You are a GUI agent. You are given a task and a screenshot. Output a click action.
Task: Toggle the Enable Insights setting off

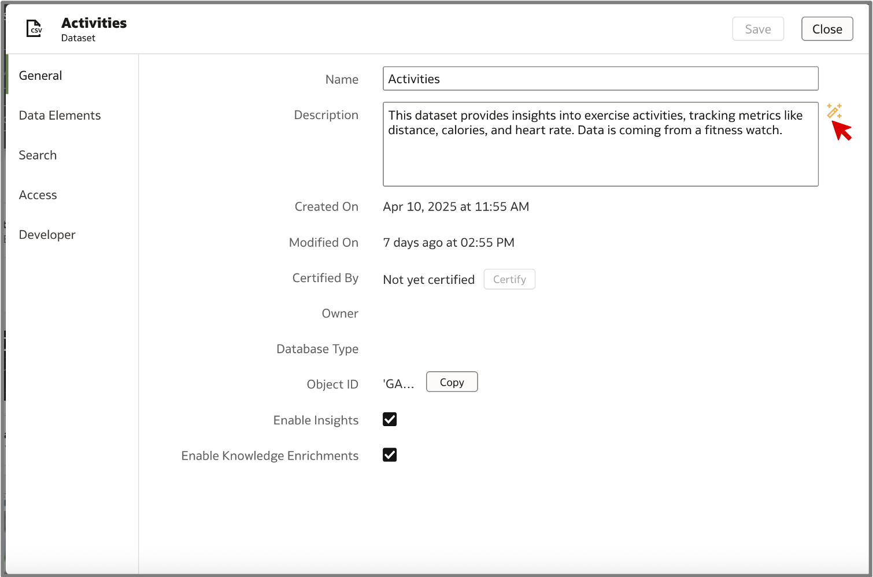(389, 419)
